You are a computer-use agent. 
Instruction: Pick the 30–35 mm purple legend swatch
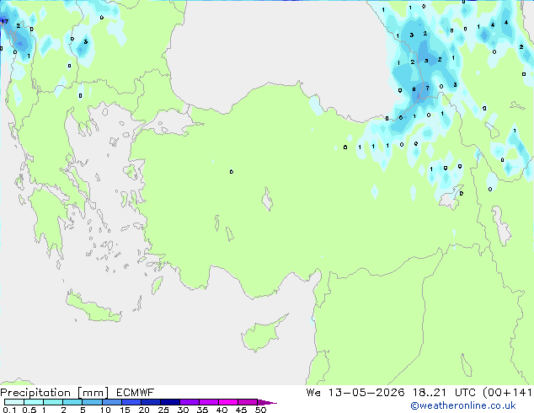point(189,402)
